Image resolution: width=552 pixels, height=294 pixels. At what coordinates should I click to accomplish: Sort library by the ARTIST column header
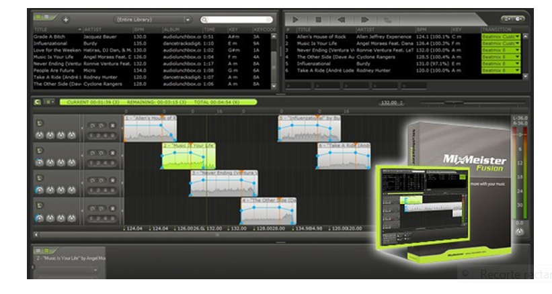click(93, 30)
